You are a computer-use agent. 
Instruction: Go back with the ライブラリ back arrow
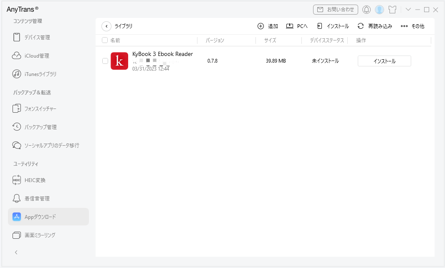pyautogui.click(x=106, y=26)
